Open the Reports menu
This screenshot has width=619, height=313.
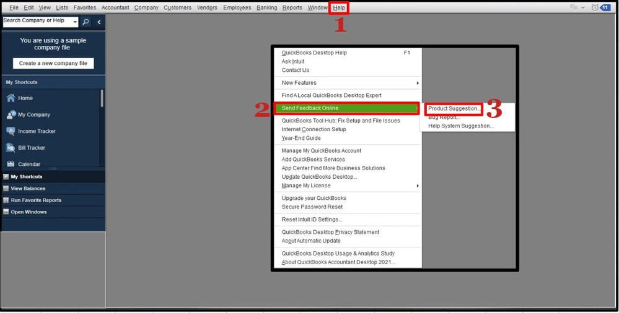pyautogui.click(x=292, y=7)
